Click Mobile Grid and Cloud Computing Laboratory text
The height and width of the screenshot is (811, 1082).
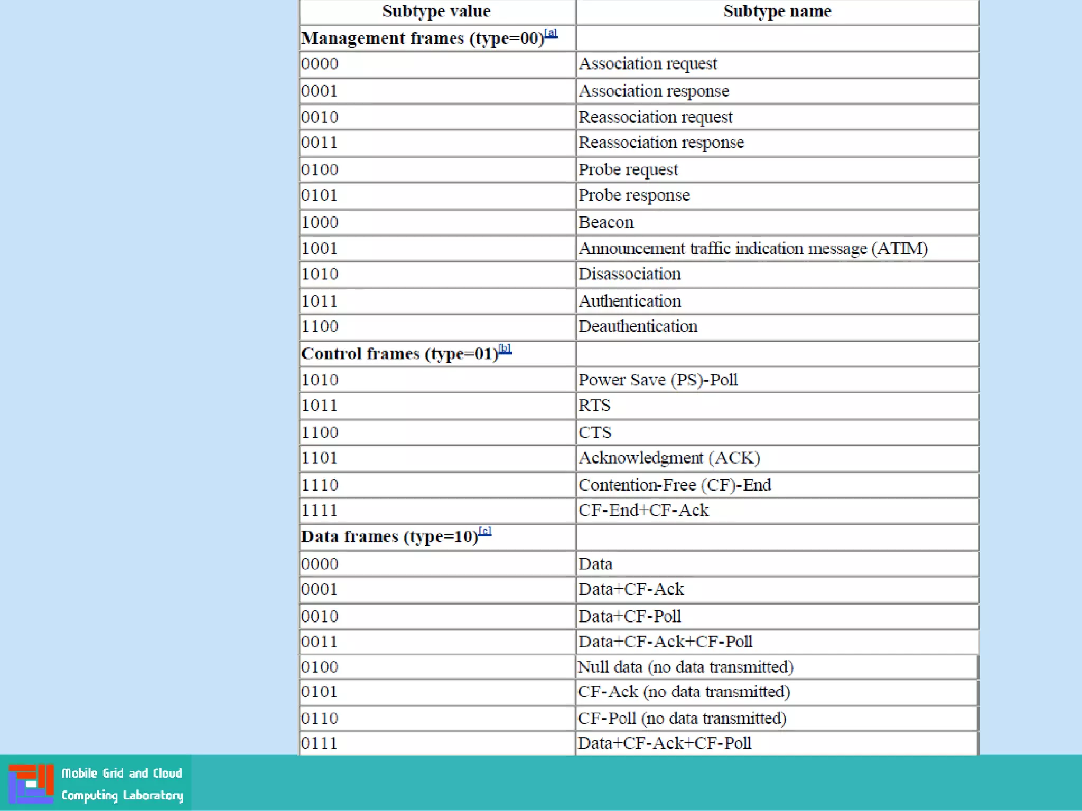pos(122,784)
